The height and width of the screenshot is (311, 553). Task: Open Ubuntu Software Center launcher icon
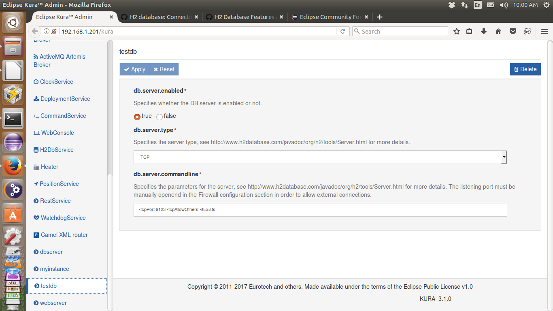click(x=13, y=214)
